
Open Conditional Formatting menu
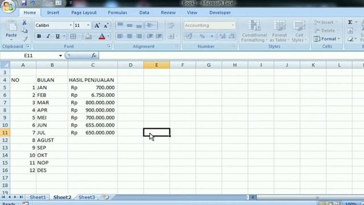254,31
